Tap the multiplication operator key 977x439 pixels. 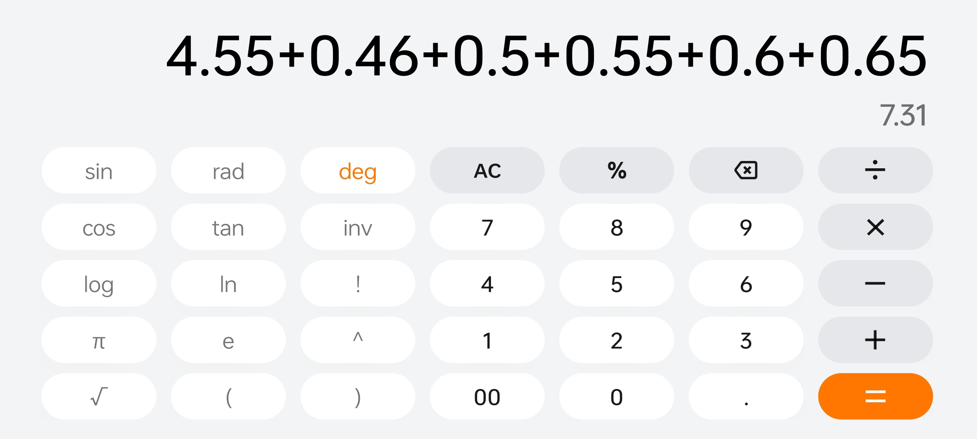click(x=875, y=227)
